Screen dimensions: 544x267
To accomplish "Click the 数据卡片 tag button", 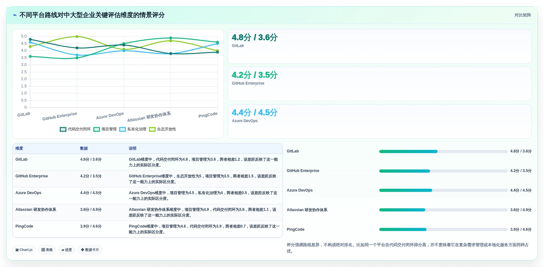I will coord(90,250).
